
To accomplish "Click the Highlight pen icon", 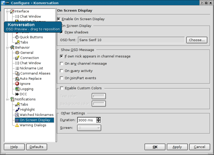I will click(17, 109).
